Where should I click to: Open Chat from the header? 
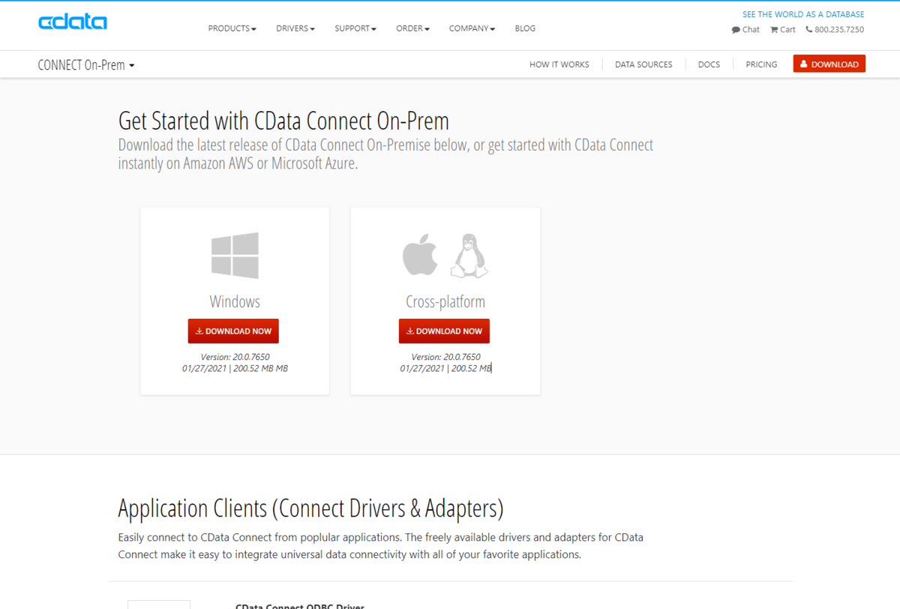[x=745, y=30]
